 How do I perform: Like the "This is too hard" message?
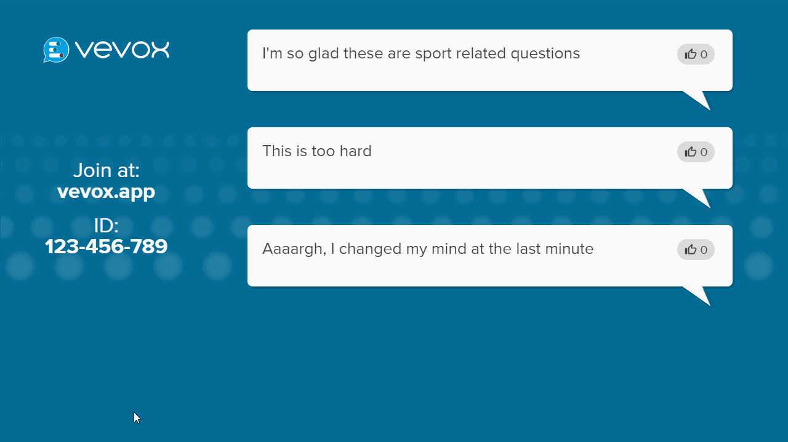(x=690, y=152)
